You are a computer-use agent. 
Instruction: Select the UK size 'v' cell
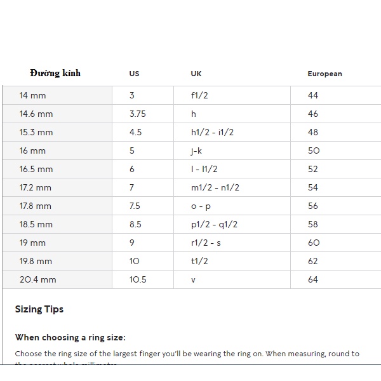pos(193,279)
